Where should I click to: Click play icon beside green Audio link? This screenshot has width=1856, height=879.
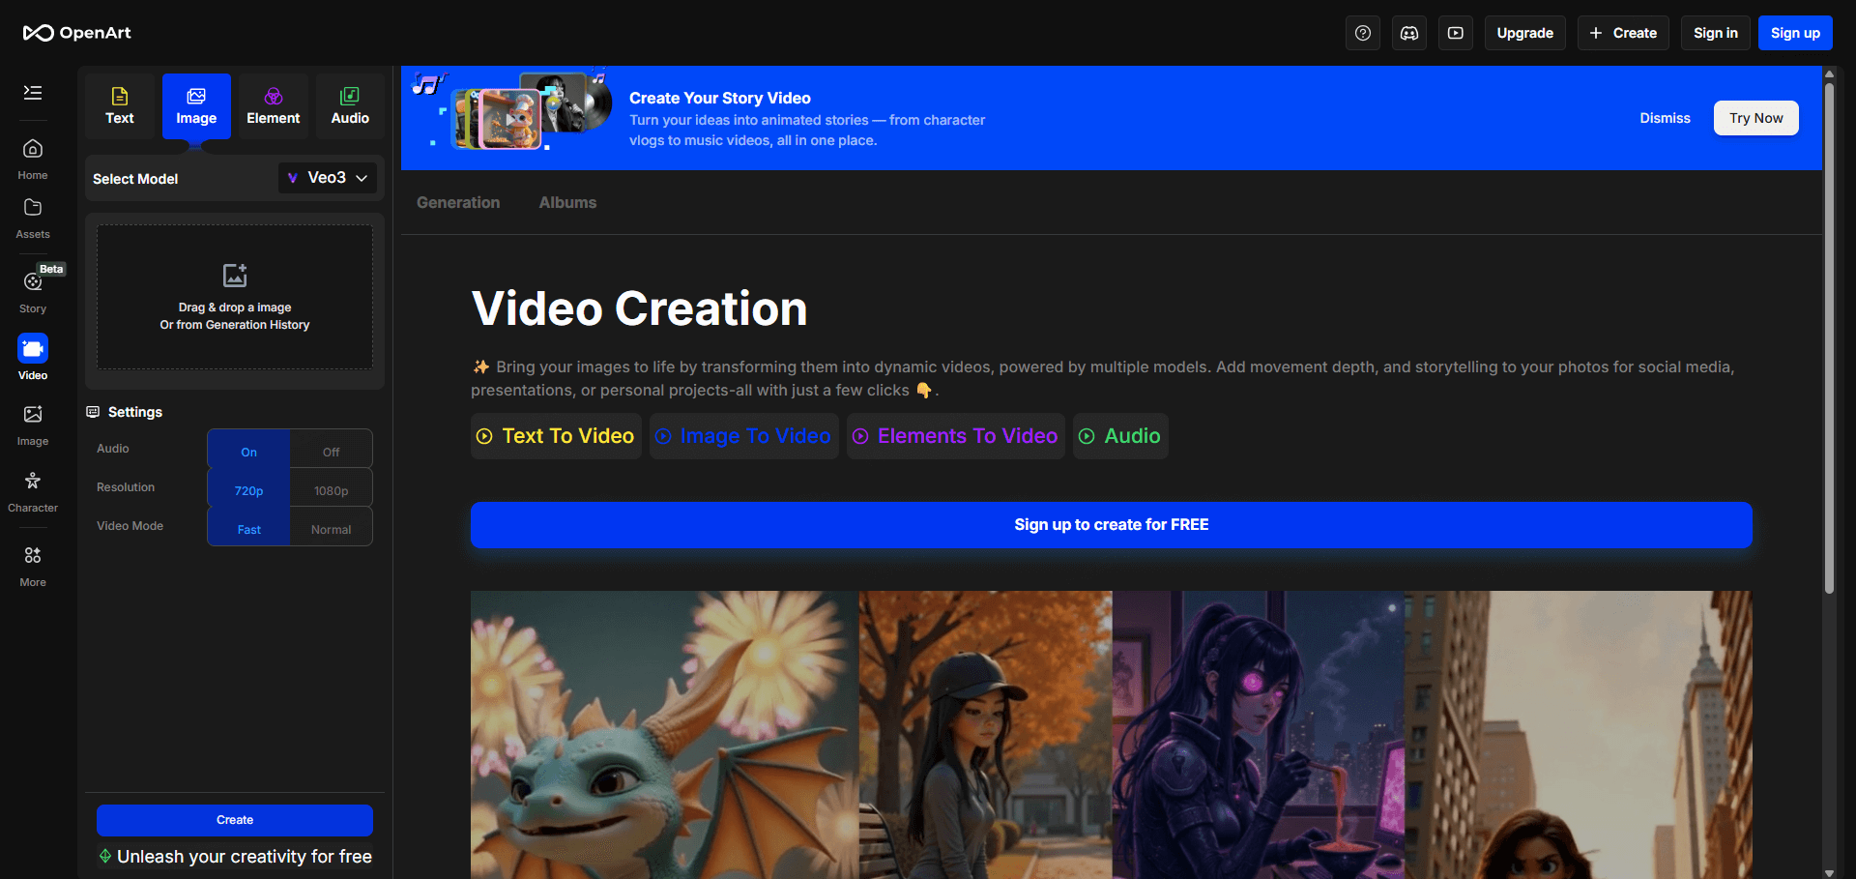[1087, 436]
